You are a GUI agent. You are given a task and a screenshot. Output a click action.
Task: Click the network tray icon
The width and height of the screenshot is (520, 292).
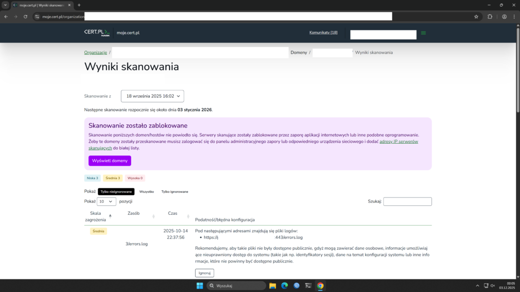pos(486,286)
